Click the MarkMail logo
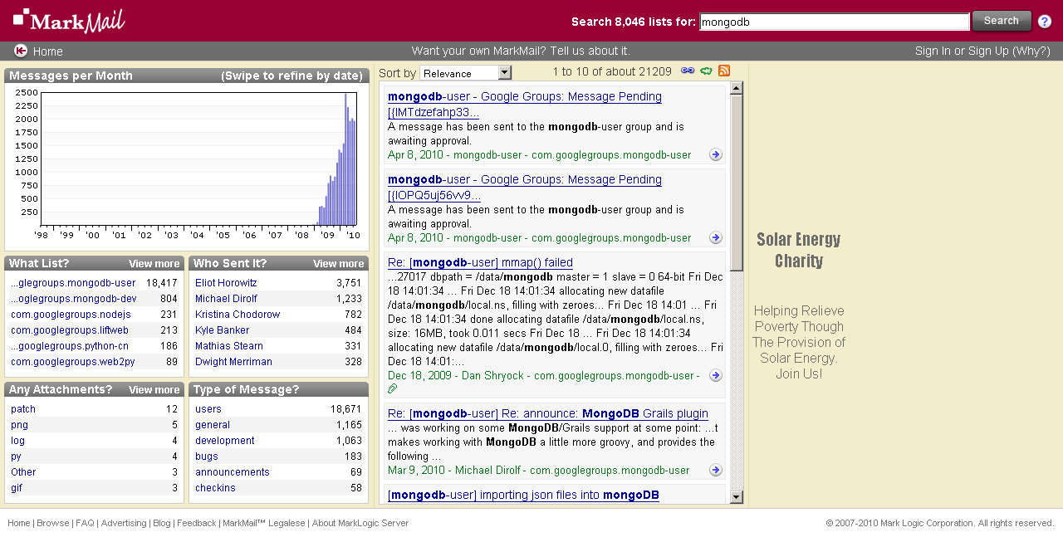 point(69,21)
